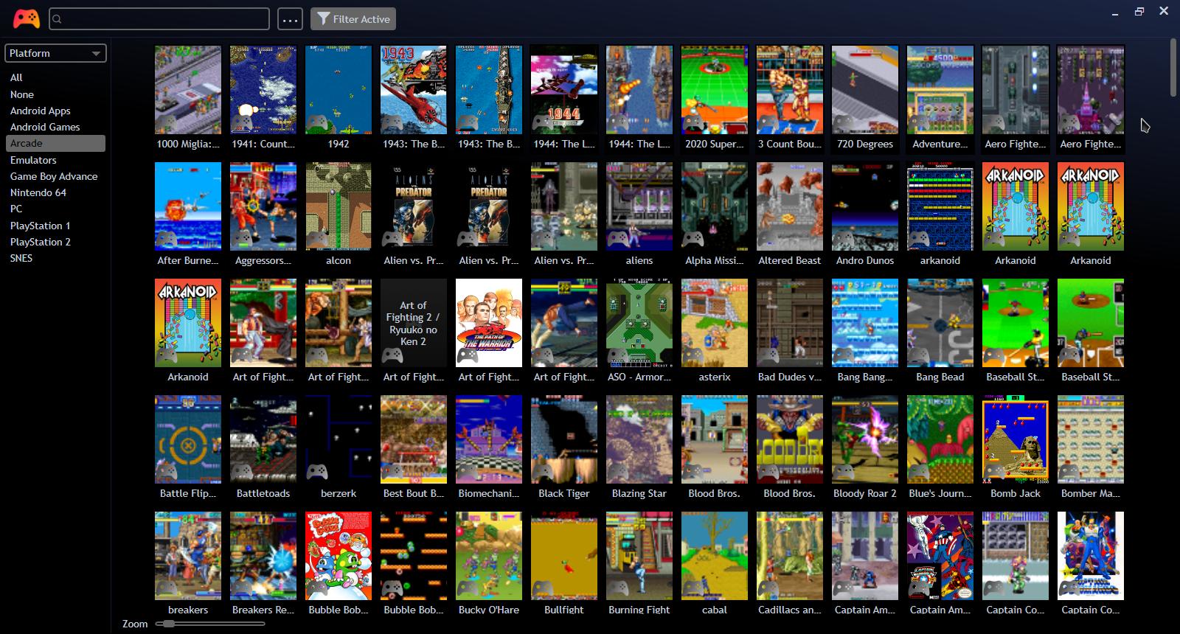This screenshot has height=634, width=1180.
Task: Click the Zoom slider handle
Action: 170,624
